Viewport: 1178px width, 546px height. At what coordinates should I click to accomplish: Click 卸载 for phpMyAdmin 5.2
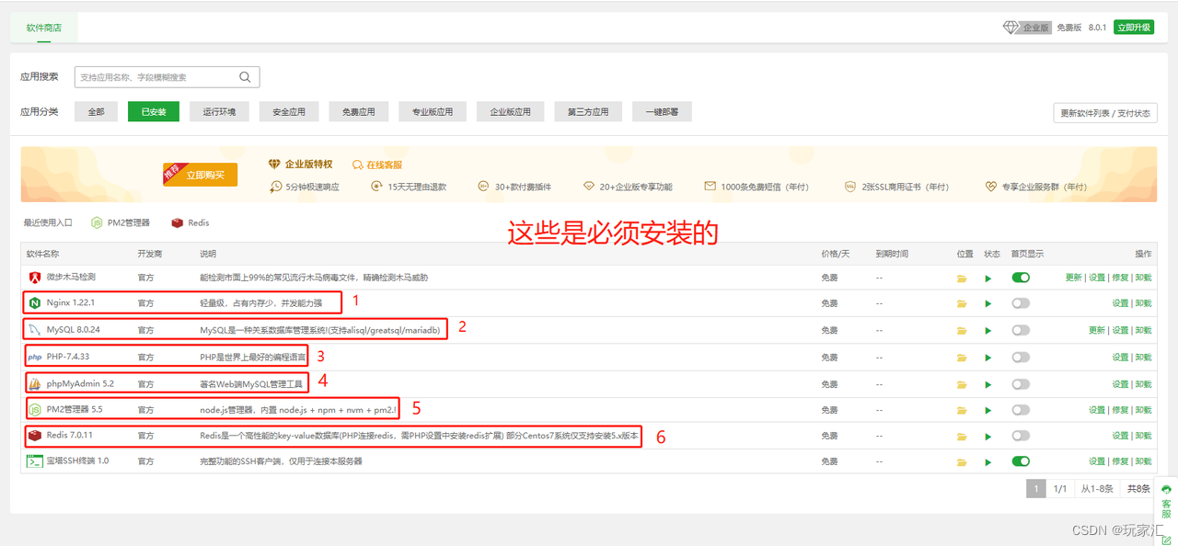[x=1143, y=383]
